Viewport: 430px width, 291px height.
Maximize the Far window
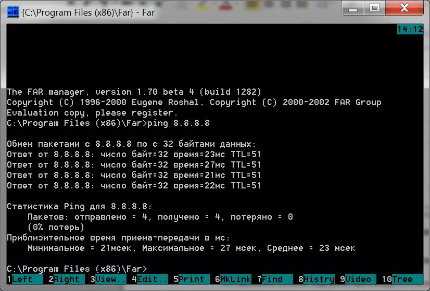375,8
